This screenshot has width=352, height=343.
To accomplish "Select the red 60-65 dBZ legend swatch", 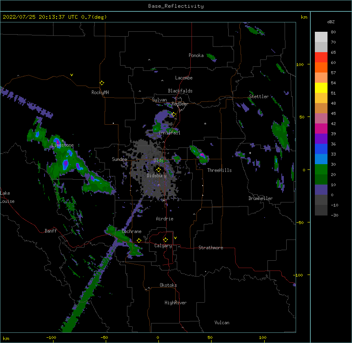I will tap(321, 57).
